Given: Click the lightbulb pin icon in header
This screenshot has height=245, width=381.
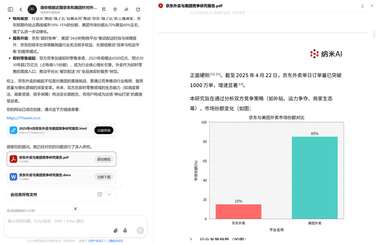Looking at the screenshot, I should tap(115, 10).
